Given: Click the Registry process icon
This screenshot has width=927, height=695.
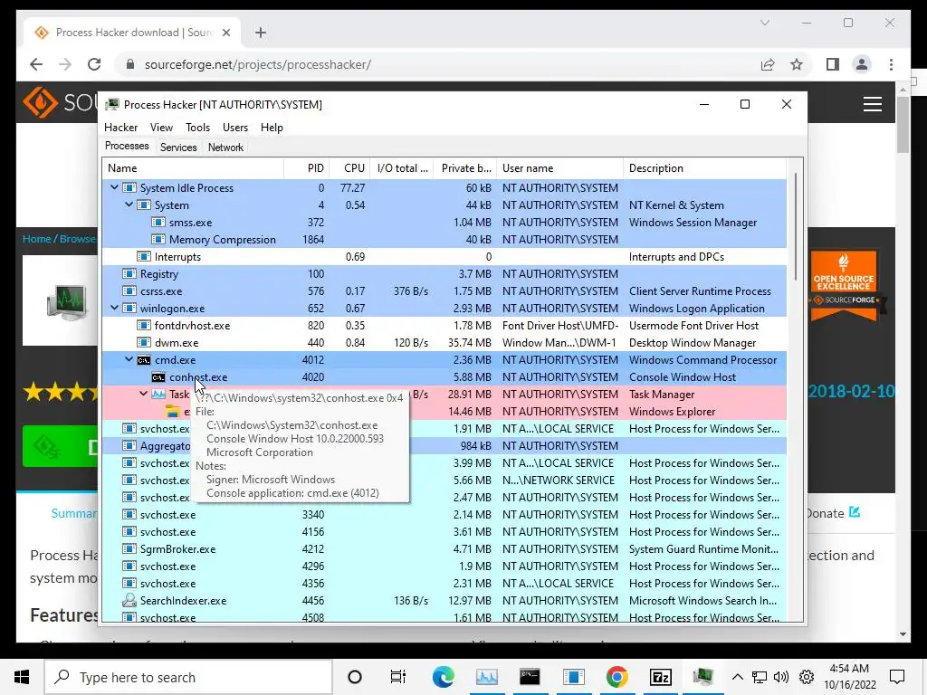Looking at the screenshot, I should pos(129,273).
